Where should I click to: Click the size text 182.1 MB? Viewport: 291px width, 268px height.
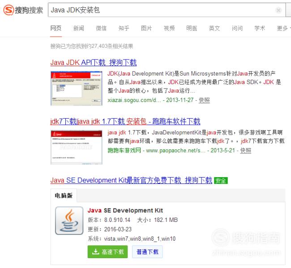(166, 220)
